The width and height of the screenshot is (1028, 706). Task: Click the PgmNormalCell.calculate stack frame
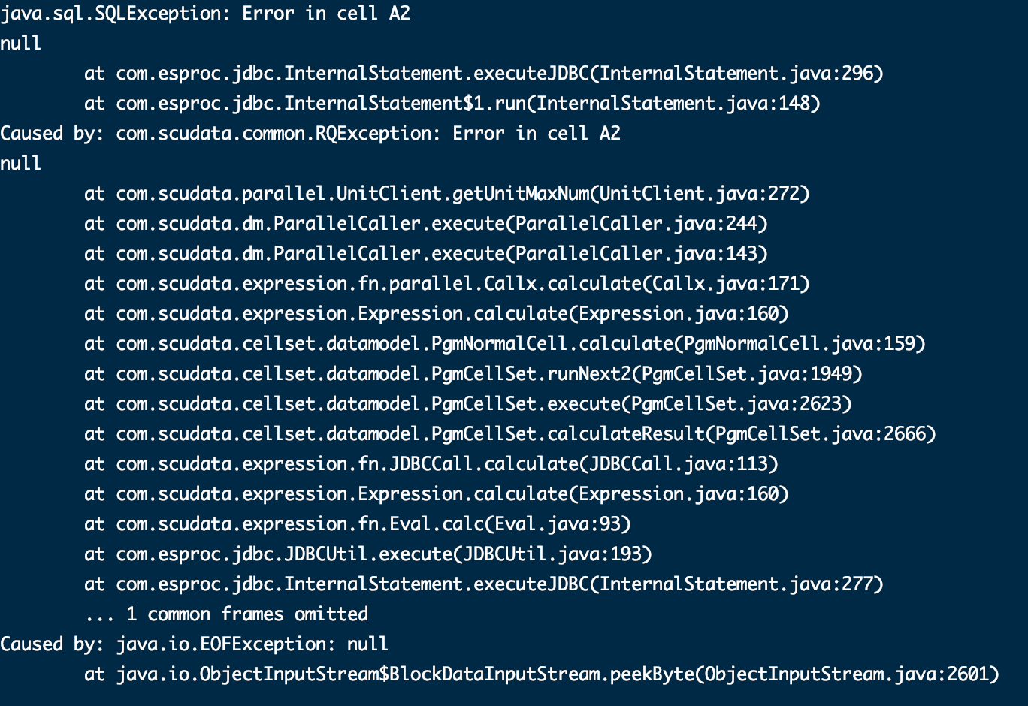coord(504,344)
